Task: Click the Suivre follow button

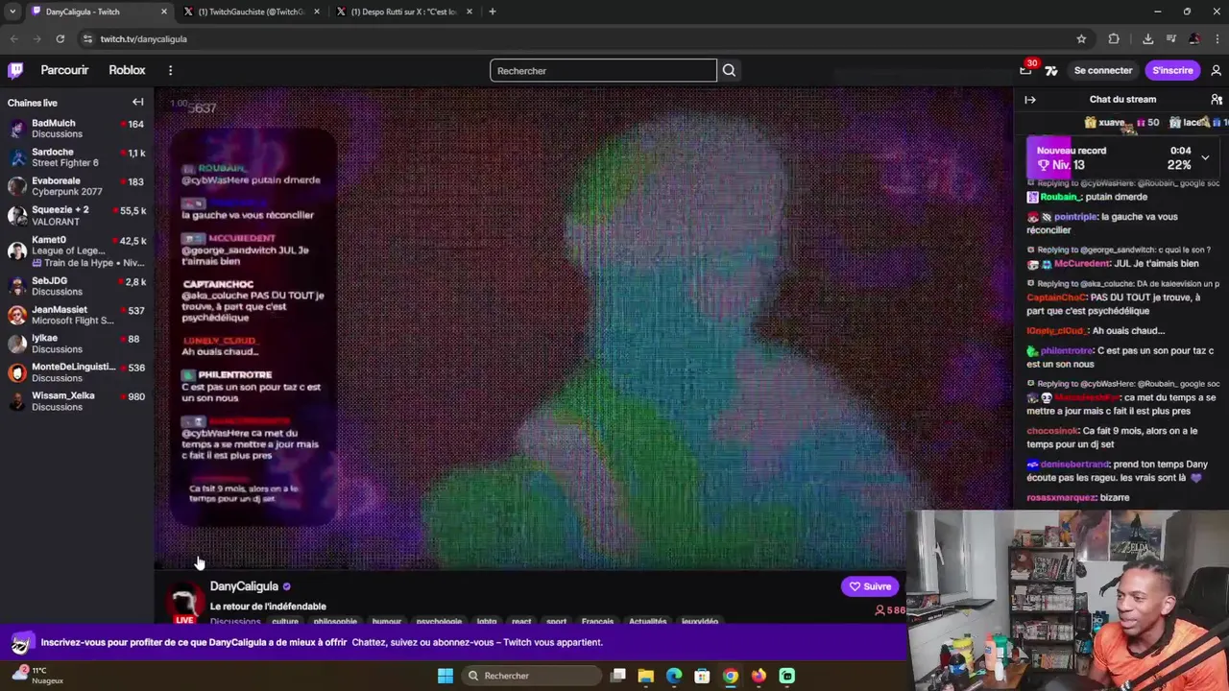Action: click(x=870, y=586)
